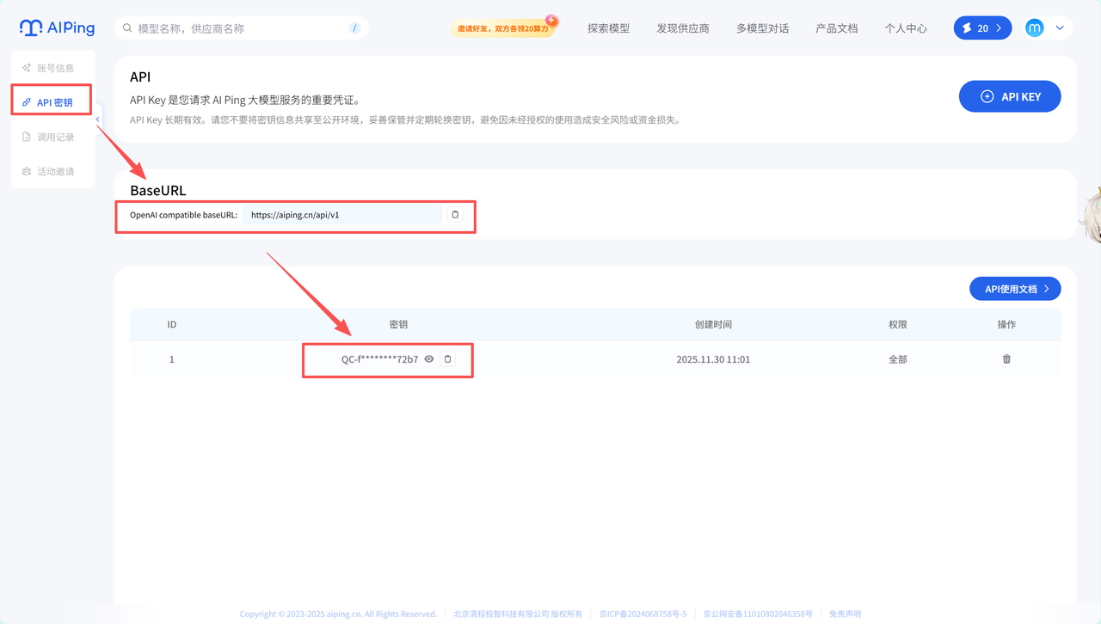Click the 操作 column header

pyautogui.click(x=1006, y=325)
